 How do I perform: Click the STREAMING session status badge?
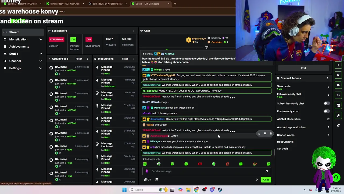[56, 39]
